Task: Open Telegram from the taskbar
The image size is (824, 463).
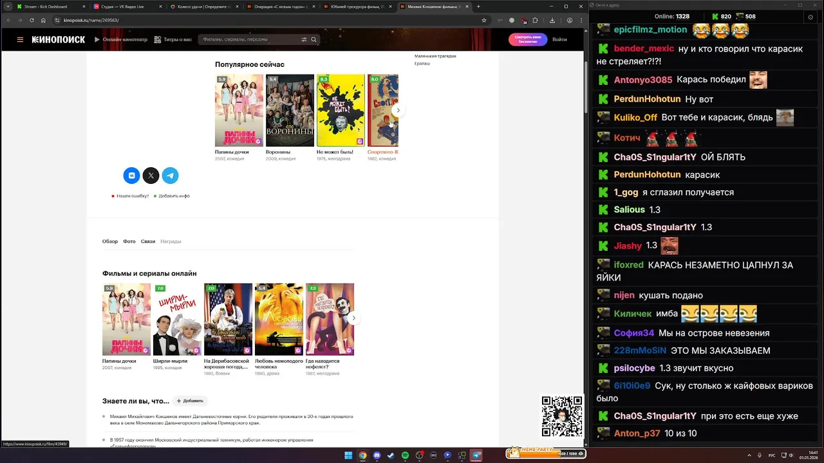Action: pos(476,455)
